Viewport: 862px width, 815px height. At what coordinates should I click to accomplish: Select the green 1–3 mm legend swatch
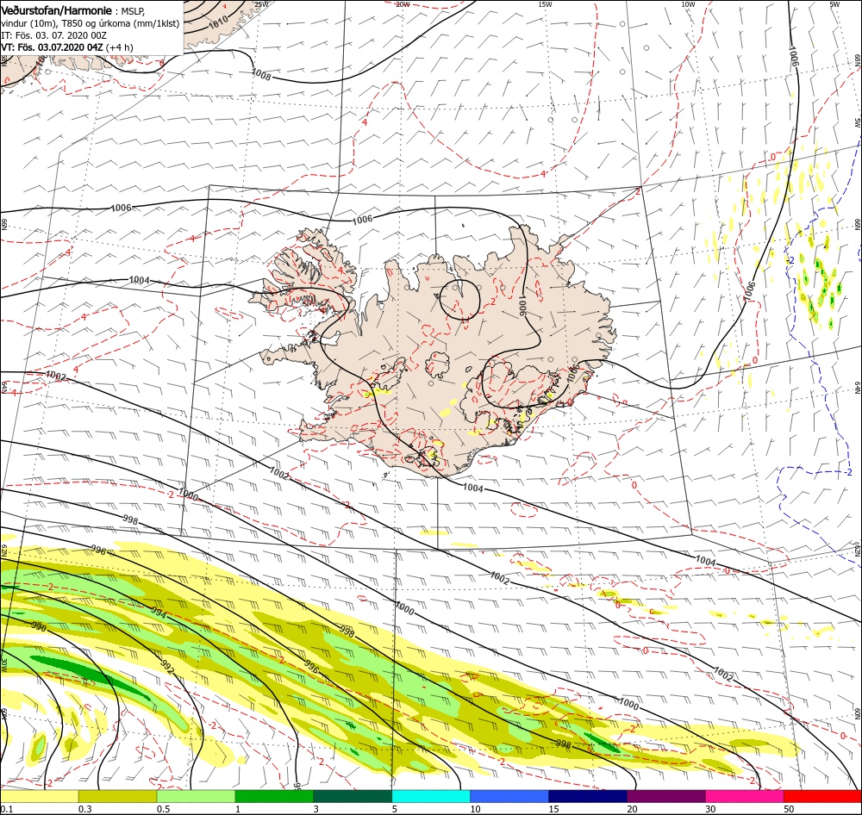(x=274, y=796)
